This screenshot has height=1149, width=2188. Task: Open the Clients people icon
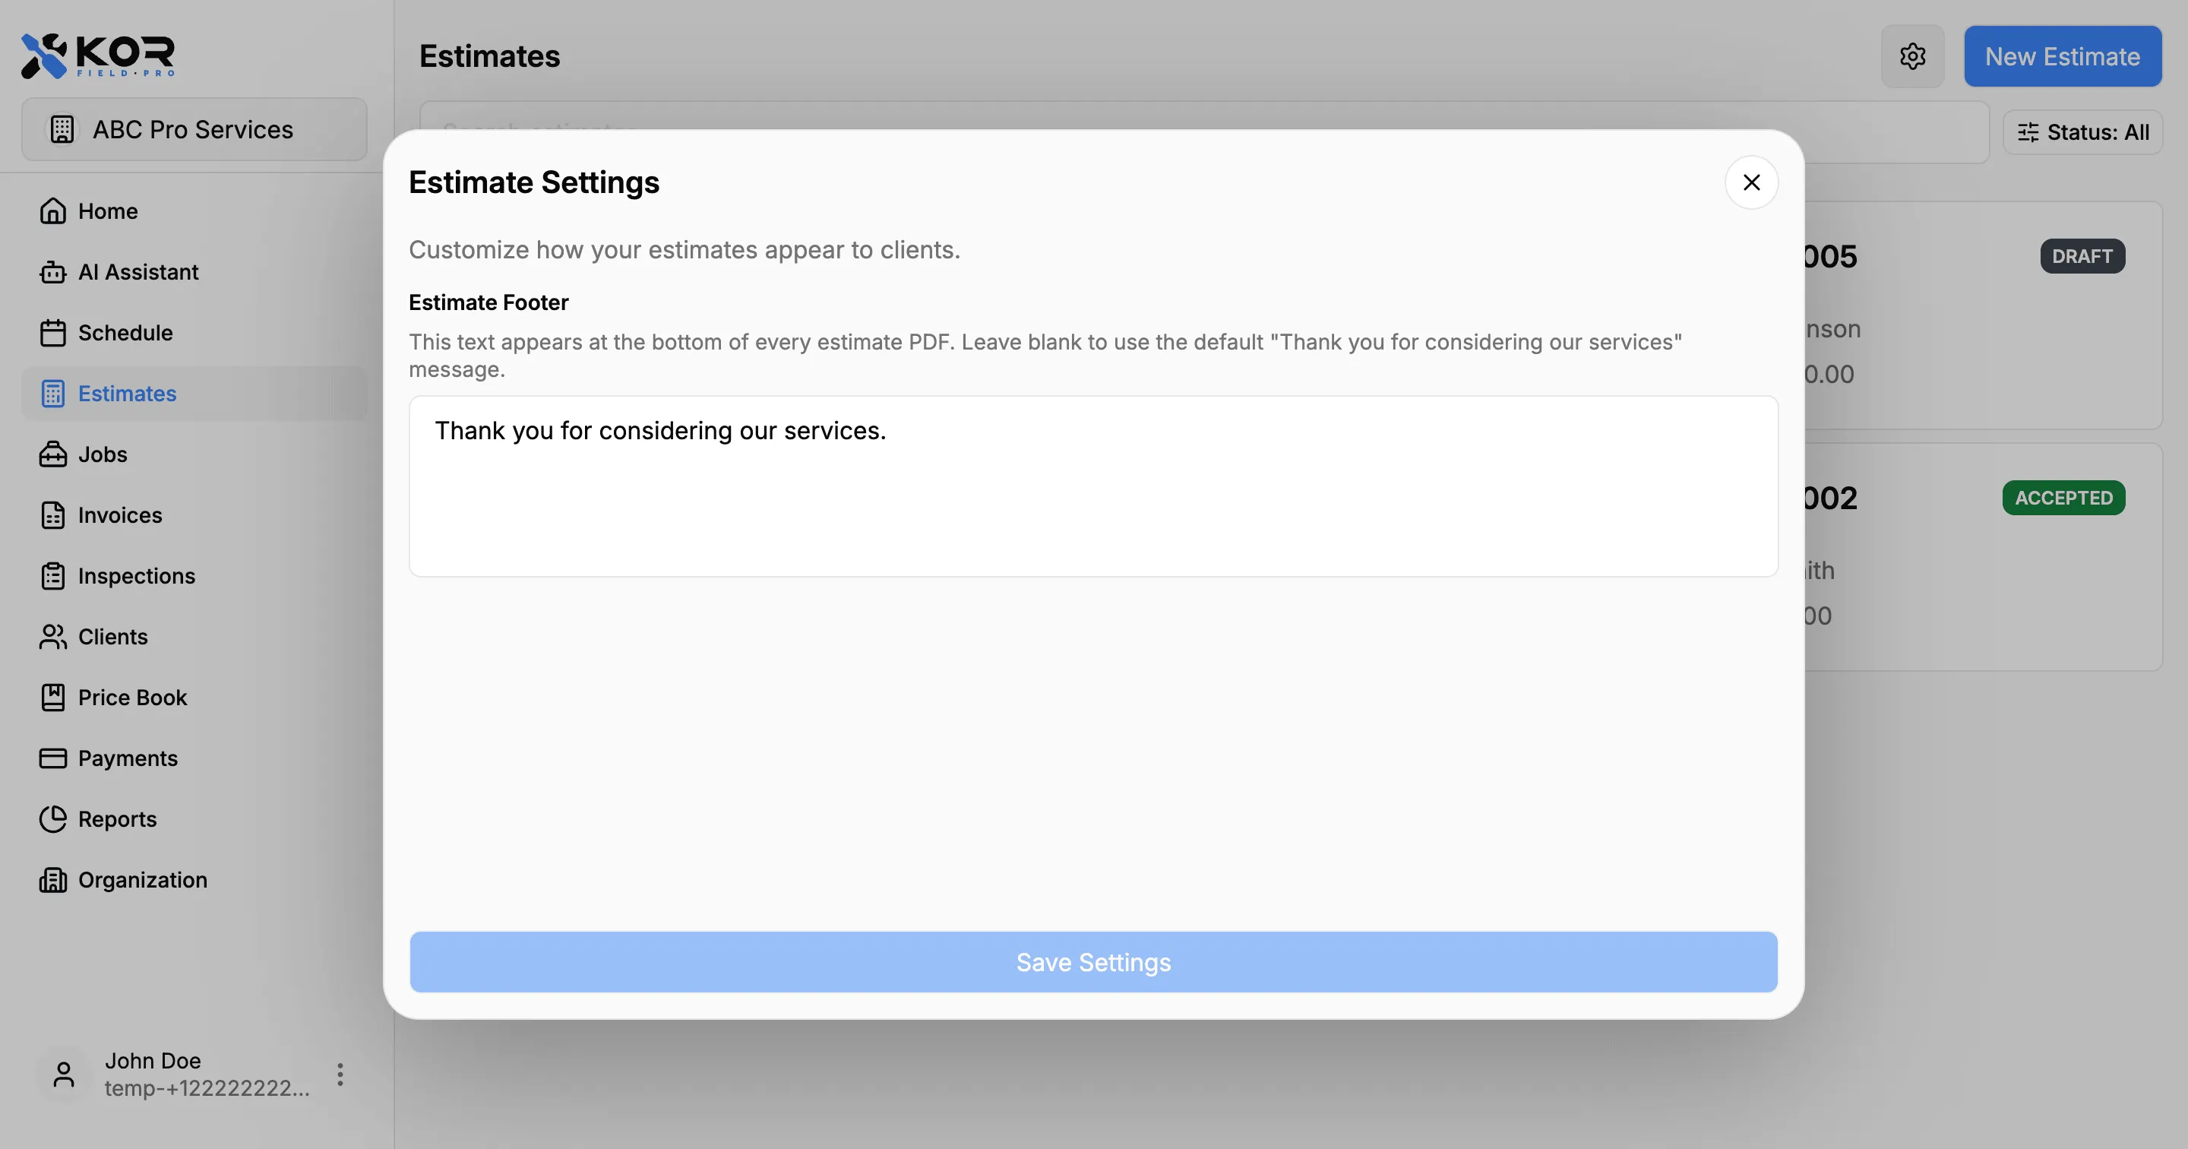tap(52, 636)
